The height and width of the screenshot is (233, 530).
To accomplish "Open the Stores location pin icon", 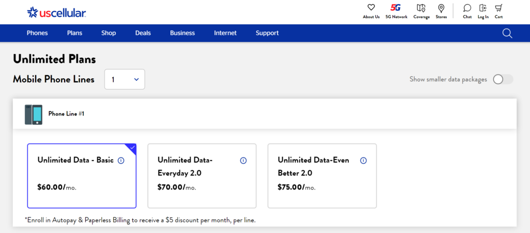I will pyautogui.click(x=441, y=8).
